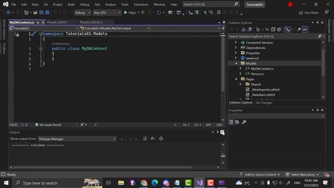Open File Explorer from the taskbar
The image size is (334, 188).
(121, 183)
